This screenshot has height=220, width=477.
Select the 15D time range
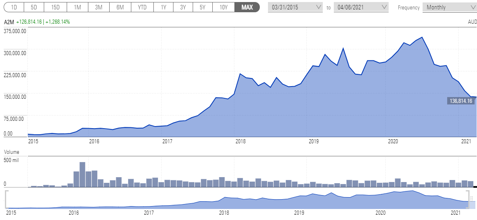(x=55, y=7)
